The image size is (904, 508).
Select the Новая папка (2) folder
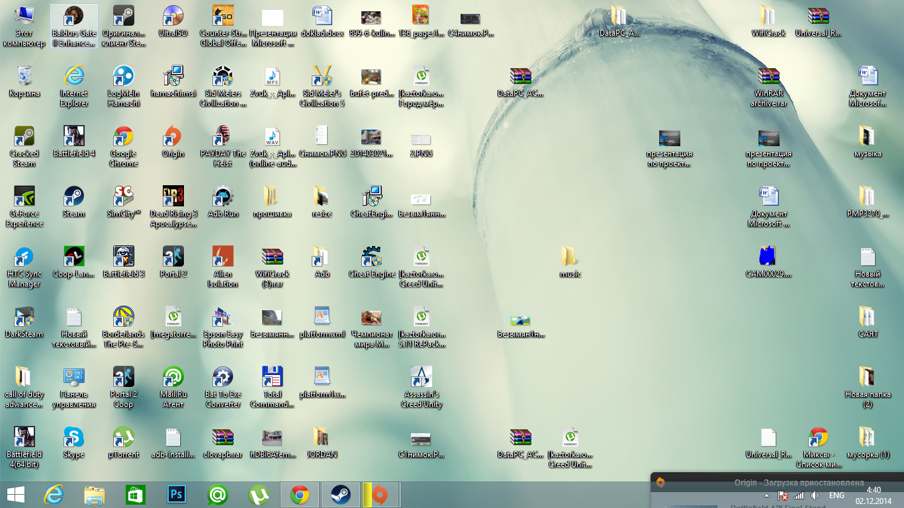tap(868, 387)
